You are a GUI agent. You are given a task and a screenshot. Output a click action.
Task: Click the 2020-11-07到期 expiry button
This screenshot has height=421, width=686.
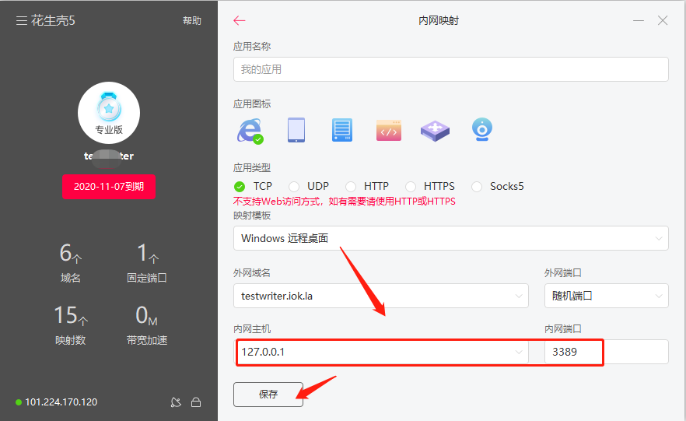[109, 187]
